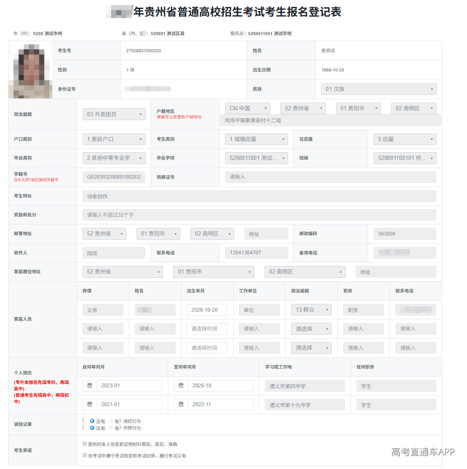
Task: Click father's 出生年月 date 2026-10-26
Action: point(207,310)
